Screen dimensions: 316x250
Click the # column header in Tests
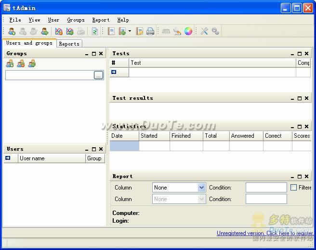coord(119,63)
